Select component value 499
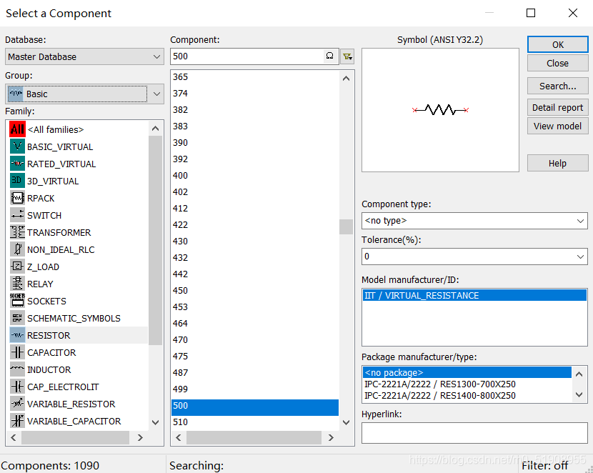 (x=255, y=389)
